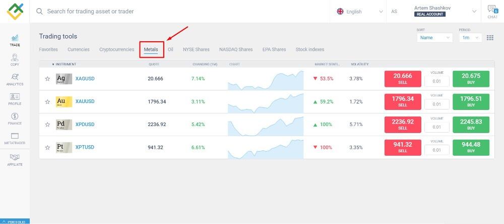Click the search magnifier icon
This screenshot has width=504, height=224.
pyautogui.click(x=39, y=12)
